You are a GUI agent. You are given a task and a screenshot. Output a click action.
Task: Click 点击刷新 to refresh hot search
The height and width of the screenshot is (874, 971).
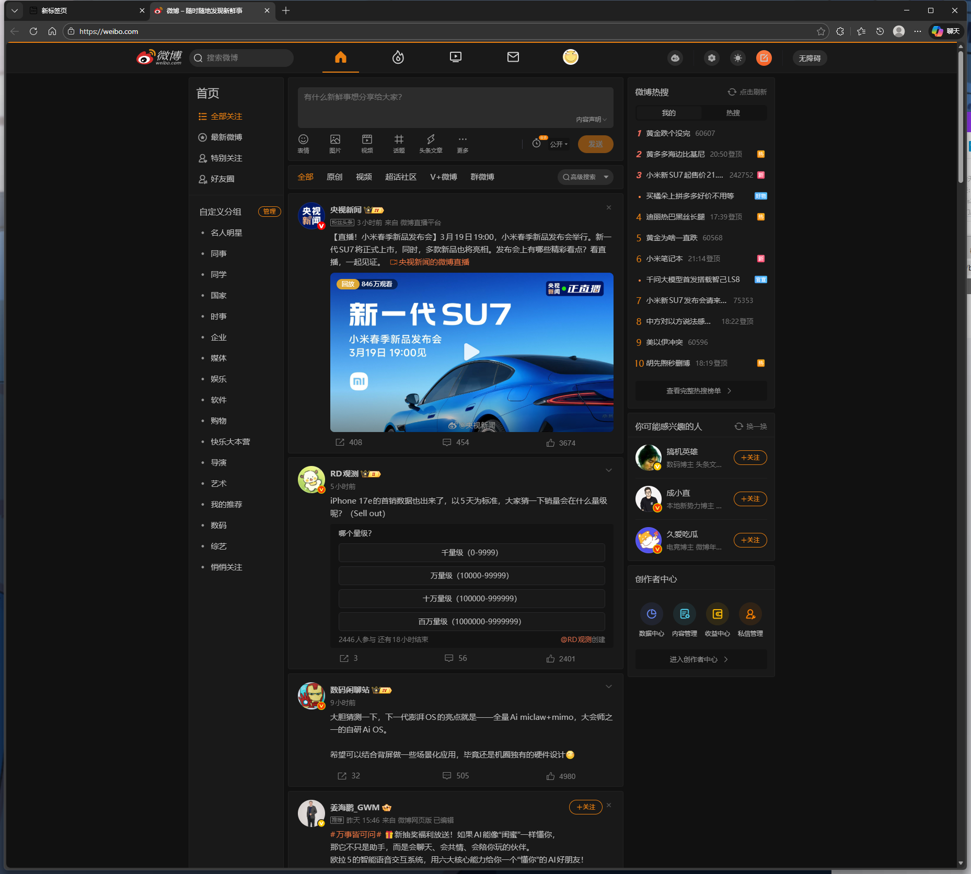coord(747,92)
